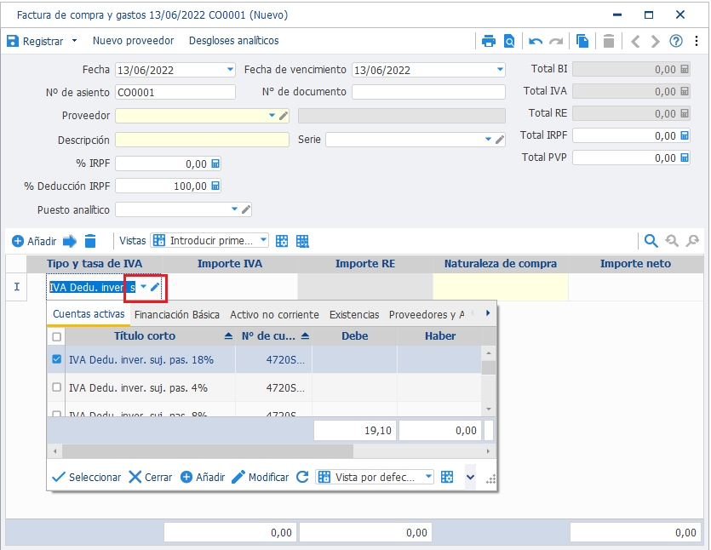Click the Seleccionar button

coord(87,478)
